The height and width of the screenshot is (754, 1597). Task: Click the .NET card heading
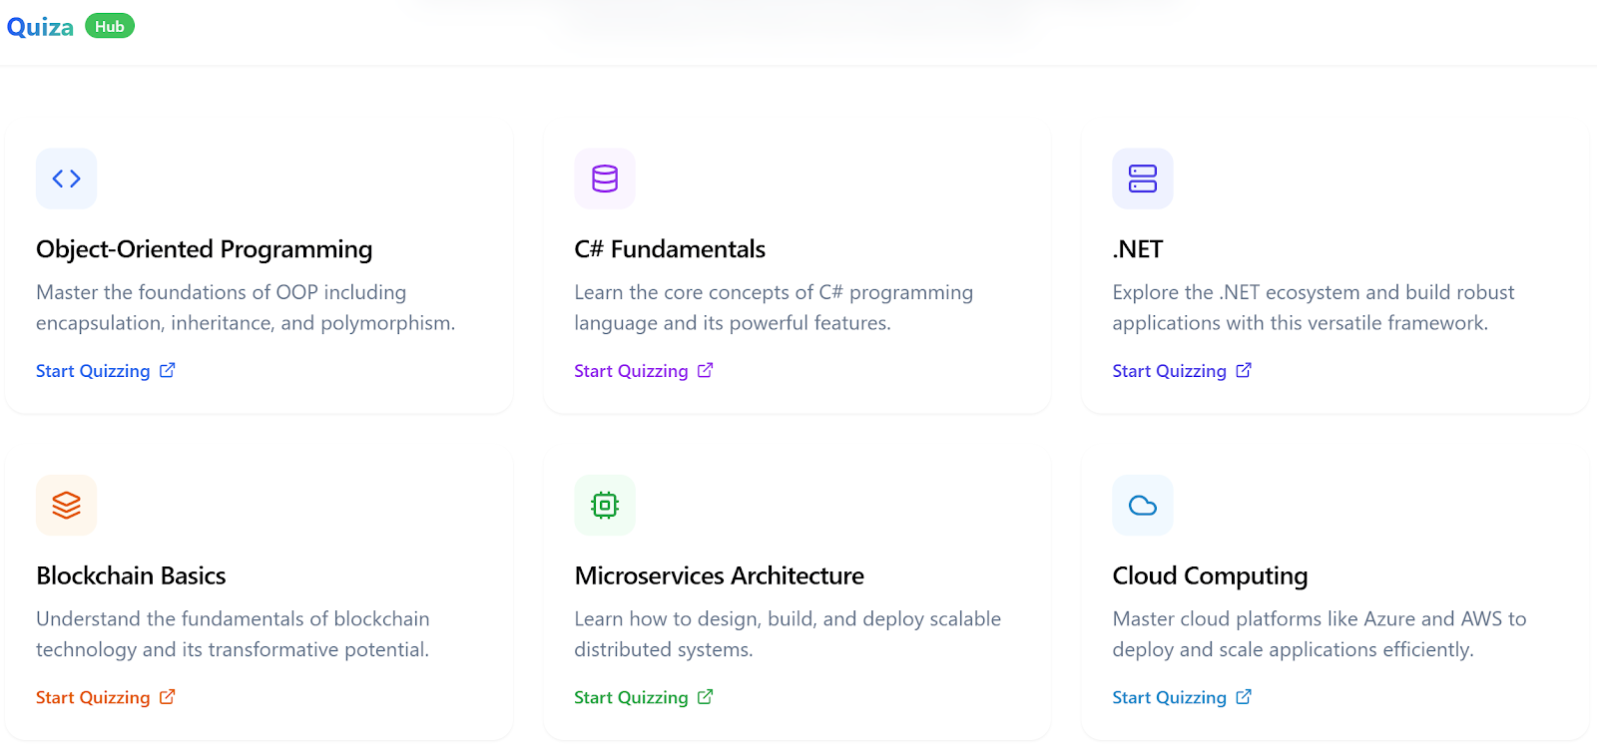(x=1138, y=249)
